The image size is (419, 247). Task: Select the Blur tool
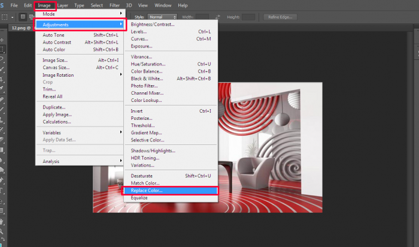(x=2, y=160)
